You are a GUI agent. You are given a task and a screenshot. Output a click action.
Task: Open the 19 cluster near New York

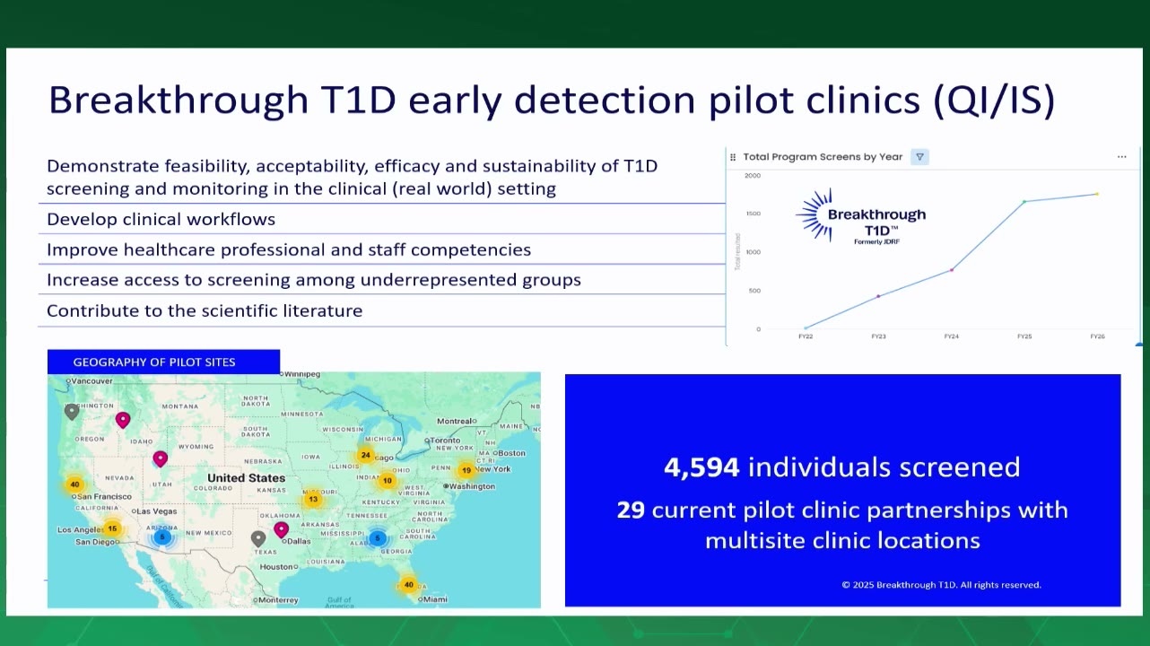[x=466, y=470]
